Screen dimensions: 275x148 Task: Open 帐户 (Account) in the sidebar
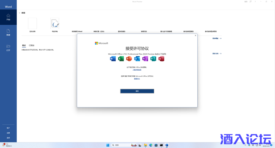click(8, 128)
